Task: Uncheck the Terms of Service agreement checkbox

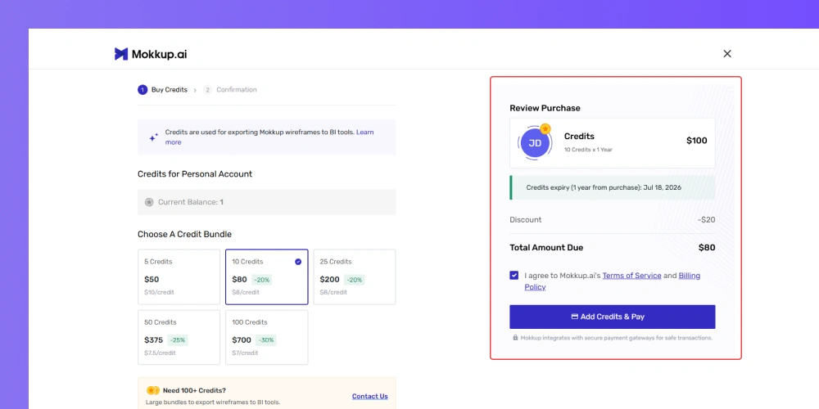Action: pyautogui.click(x=514, y=276)
